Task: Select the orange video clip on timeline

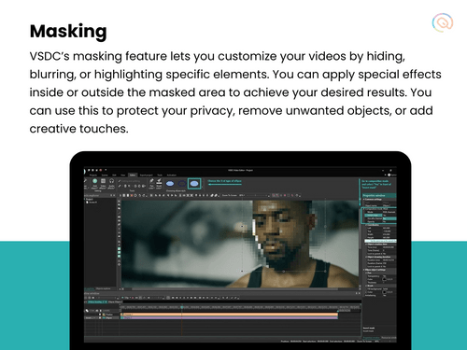Action: 229,315
